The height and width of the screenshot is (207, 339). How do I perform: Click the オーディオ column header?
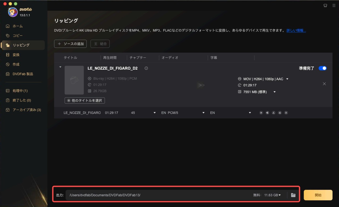[170, 58]
